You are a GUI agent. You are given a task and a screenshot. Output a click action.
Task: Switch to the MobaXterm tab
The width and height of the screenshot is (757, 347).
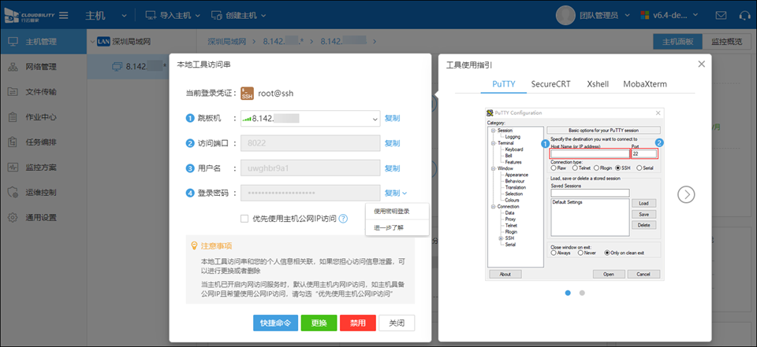(x=644, y=83)
